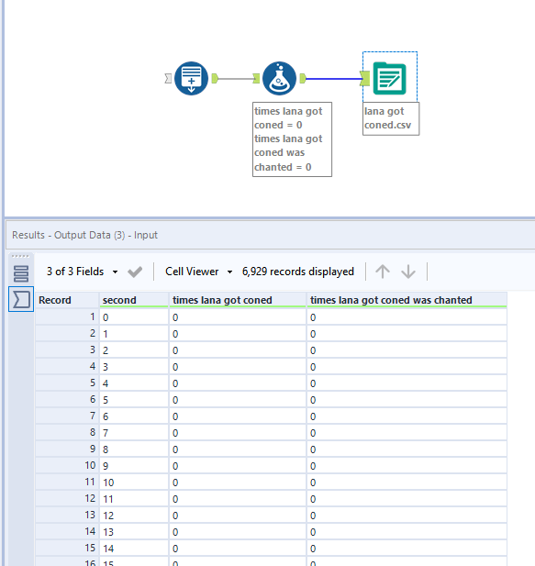Select the Generate Rows tool on canvas

191,78
